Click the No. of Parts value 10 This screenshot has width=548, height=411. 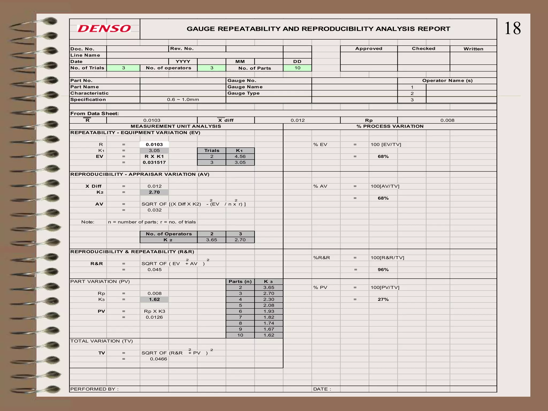coord(297,68)
